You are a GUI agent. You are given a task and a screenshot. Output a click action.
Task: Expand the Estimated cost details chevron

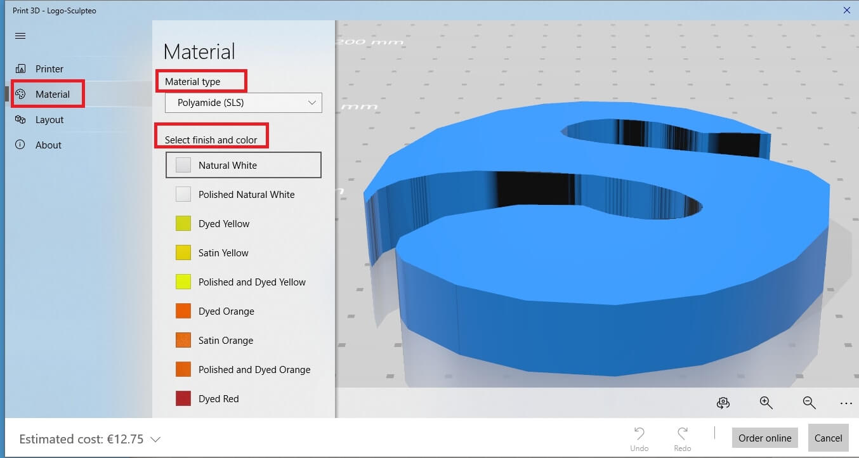(155, 439)
